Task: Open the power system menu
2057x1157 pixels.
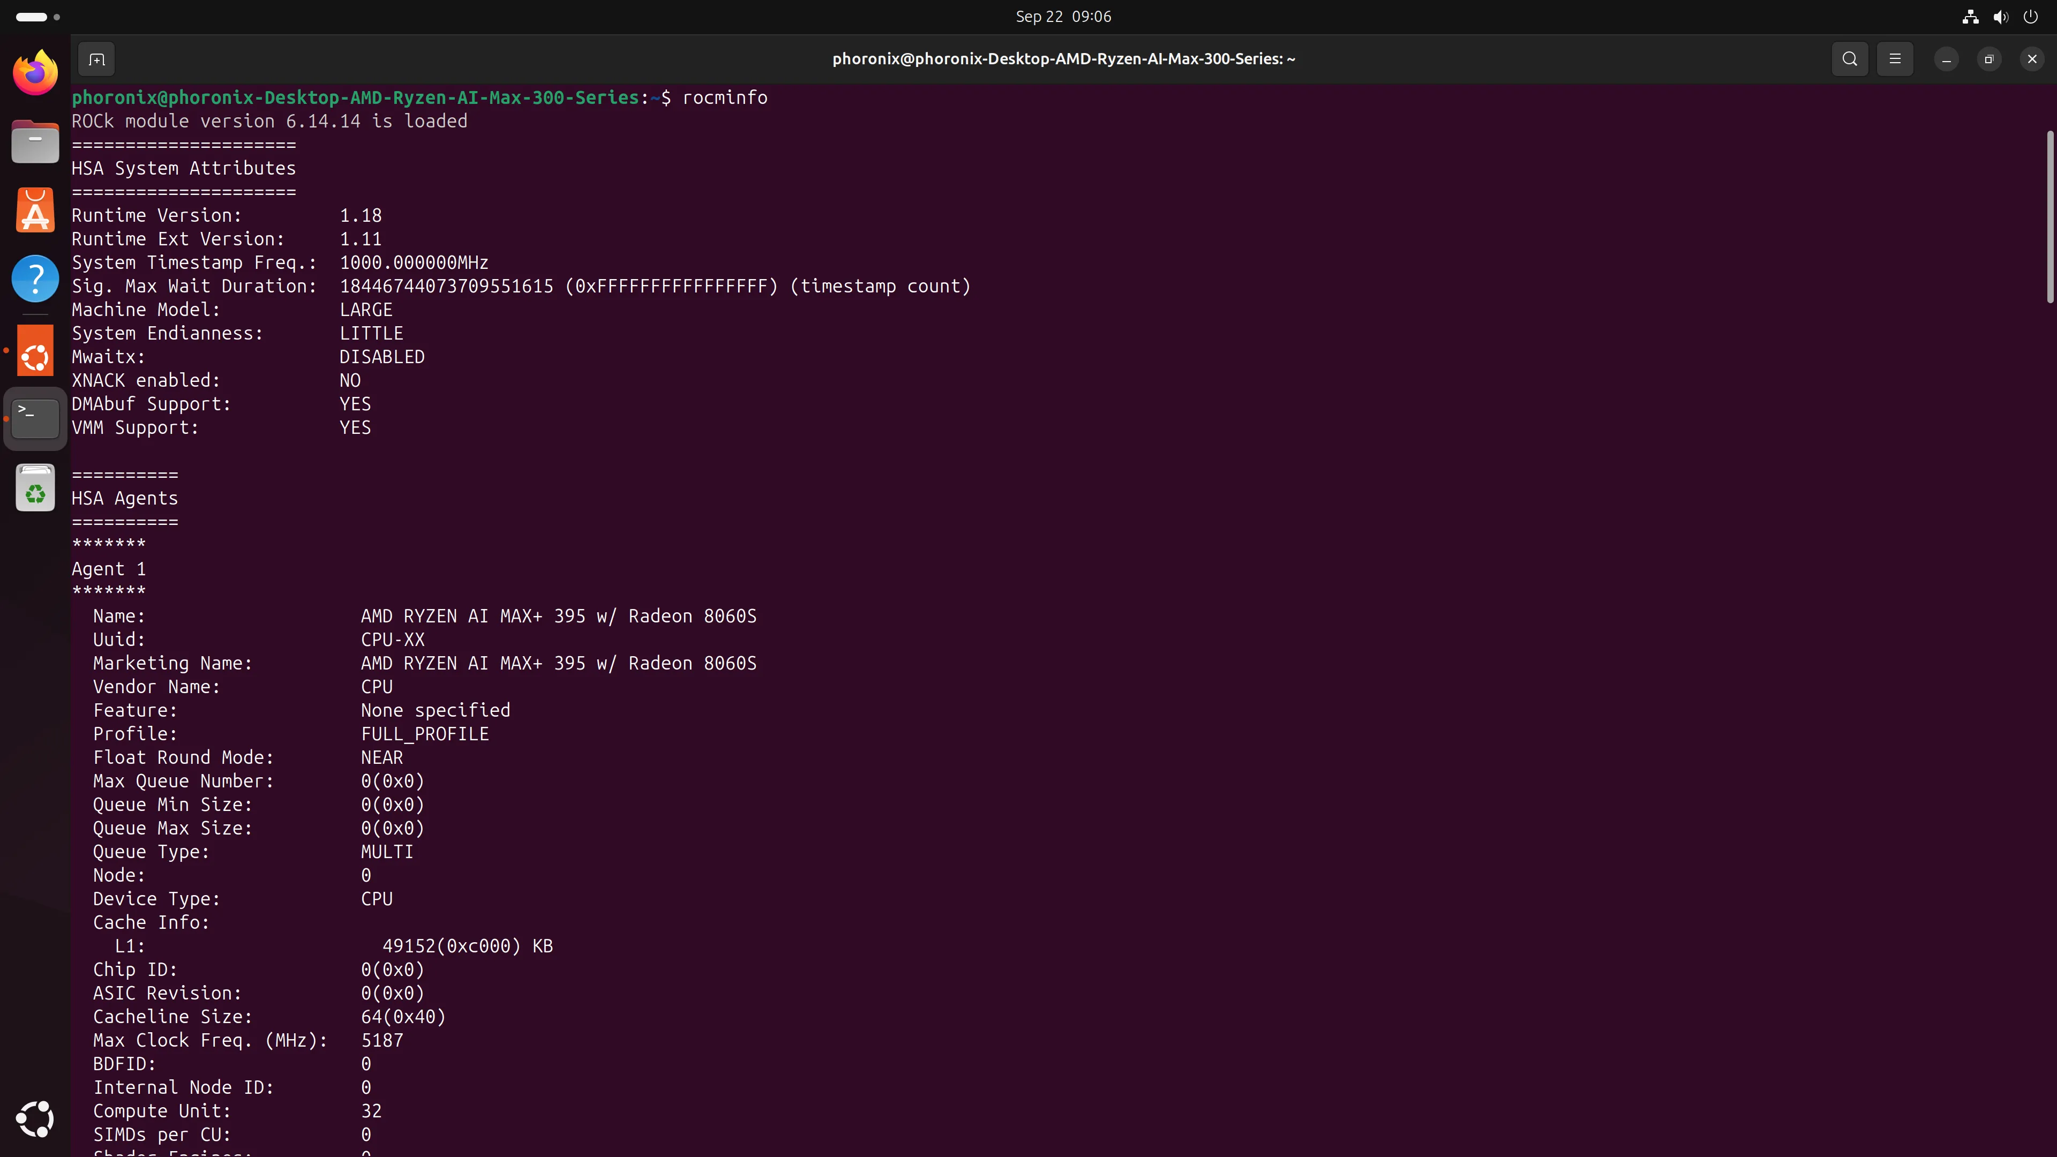Action: pyautogui.click(x=2031, y=17)
